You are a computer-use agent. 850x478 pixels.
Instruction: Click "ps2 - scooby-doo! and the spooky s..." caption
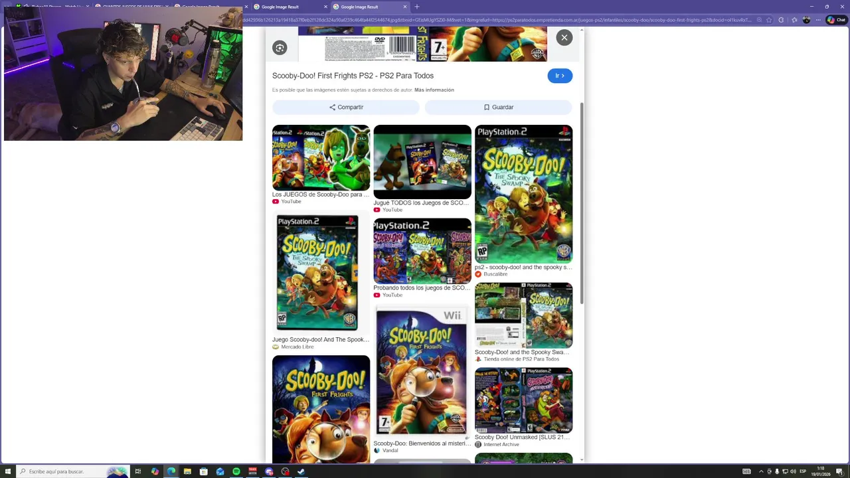[523, 268]
